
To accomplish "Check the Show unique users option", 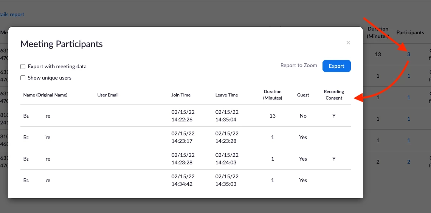I will tap(23, 78).
